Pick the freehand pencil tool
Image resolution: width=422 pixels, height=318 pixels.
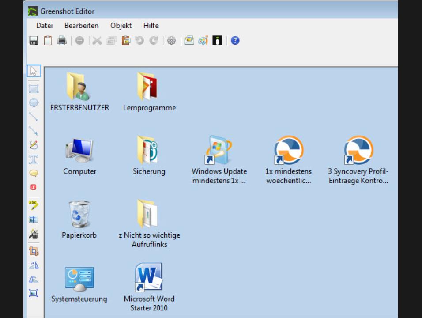pos(34,145)
